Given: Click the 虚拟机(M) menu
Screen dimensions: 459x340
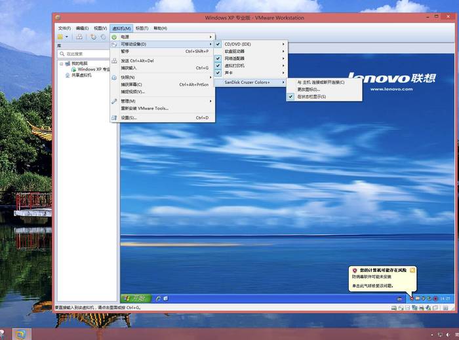Looking at the screenshot, I should click(x=121, y=28).
